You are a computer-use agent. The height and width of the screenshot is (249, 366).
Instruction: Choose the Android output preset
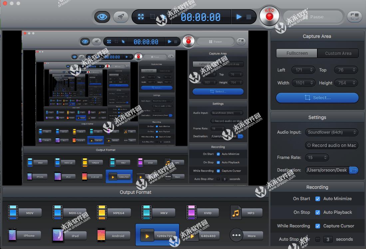113,235
